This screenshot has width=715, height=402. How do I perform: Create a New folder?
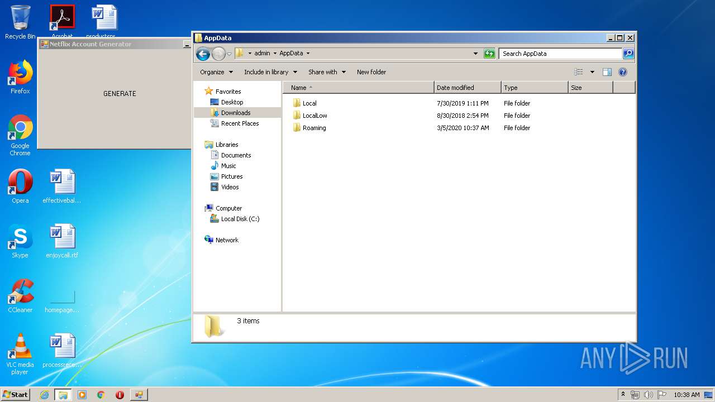click(x=371, y=72)
